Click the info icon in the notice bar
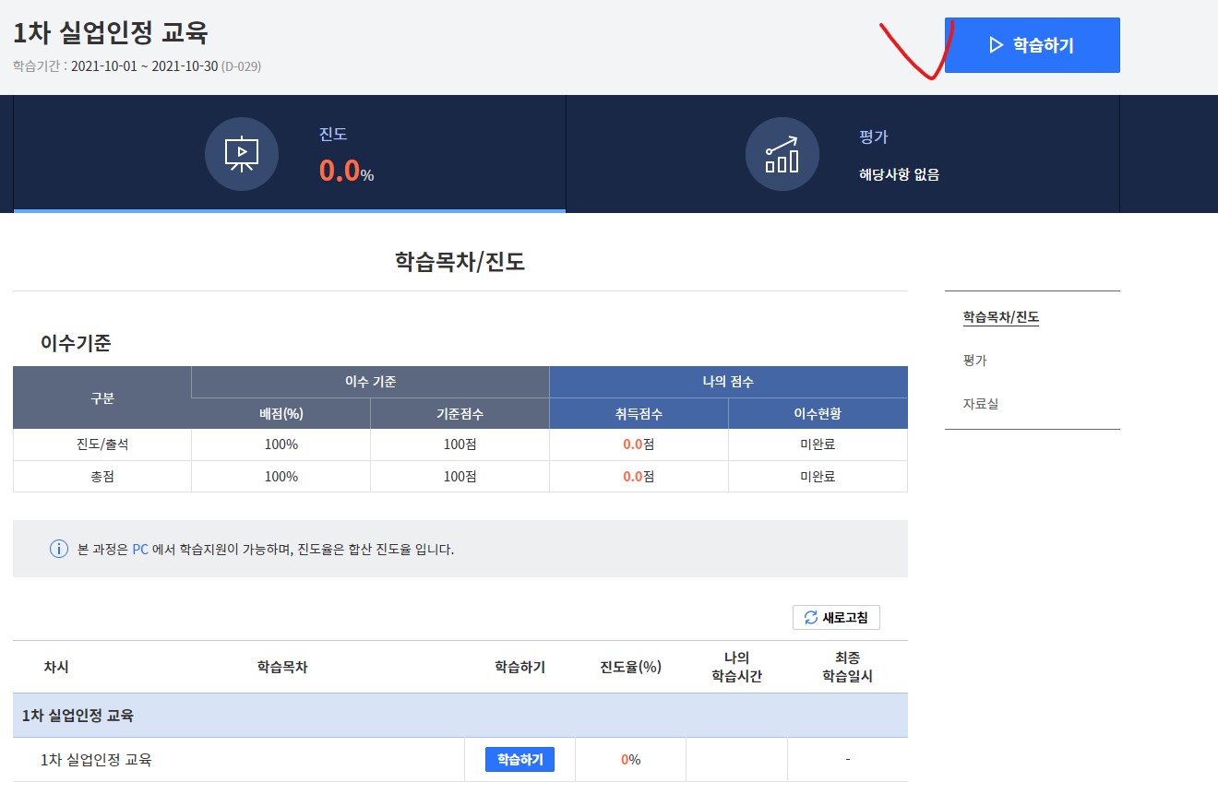Viewport: 1218px width, 794px height. click(59, 549)
